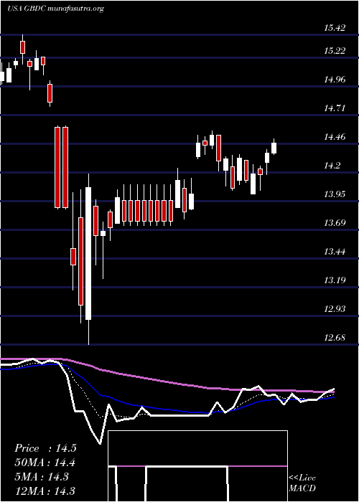The width and height of the screenshot is (359, 502).
Task: Click the 14.46 price axis label
Action: coord(335,137)
